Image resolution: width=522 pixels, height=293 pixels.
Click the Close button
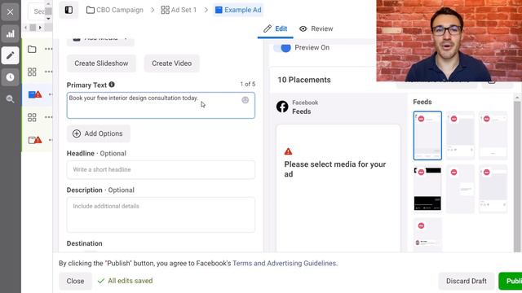pos(75,281)
